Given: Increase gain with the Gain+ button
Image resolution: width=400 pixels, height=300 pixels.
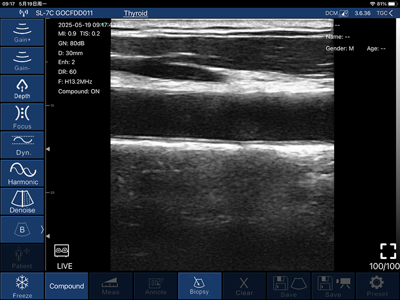Looking at the screenshot, I should 22,32.
